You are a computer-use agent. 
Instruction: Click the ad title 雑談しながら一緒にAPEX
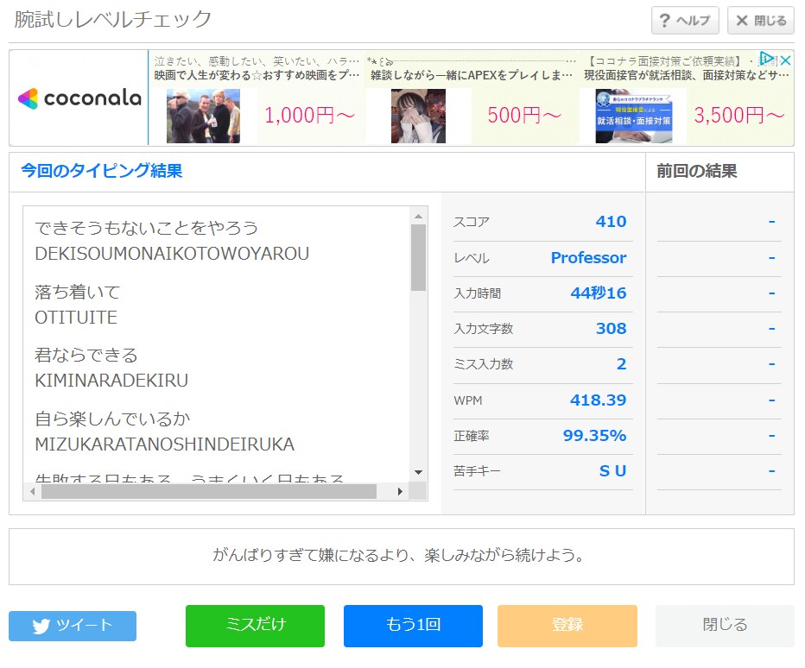(472, 75)
